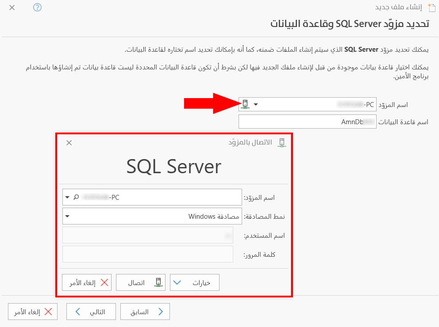
Task: Click the X at top left to exit wizard
Action: coord(12,8)
